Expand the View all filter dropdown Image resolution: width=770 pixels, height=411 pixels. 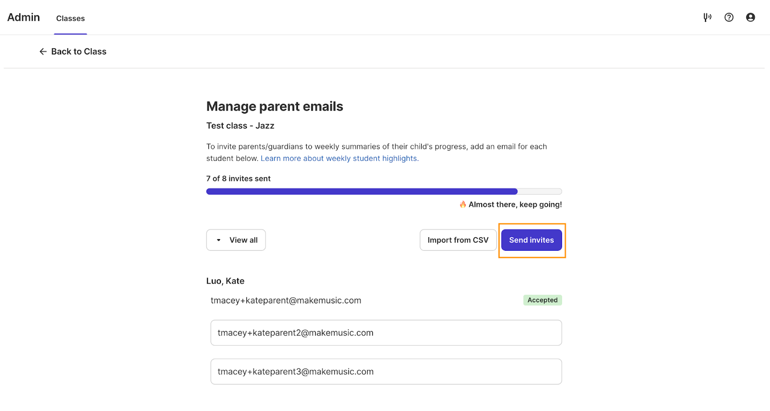point(236,240)
